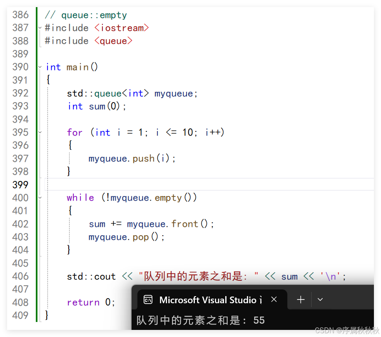Image resolution: width=381 pixels, height=337 pixels.
Task: Click the for keyword at line 395
Action: pos(75,132)
